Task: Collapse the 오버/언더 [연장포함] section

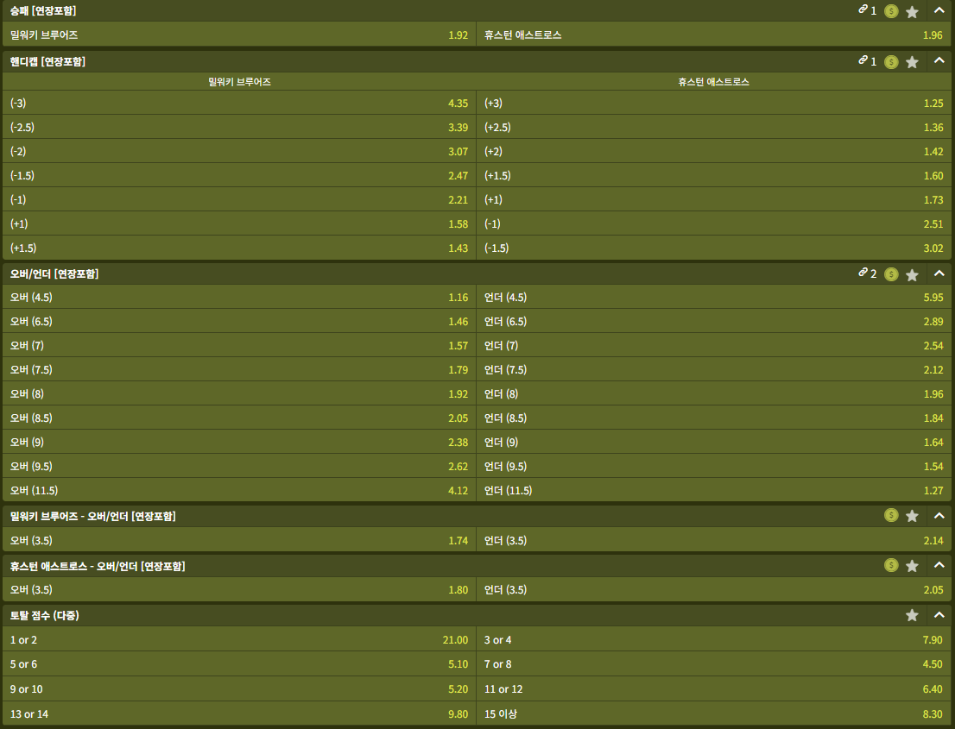Action: point(939,273)
